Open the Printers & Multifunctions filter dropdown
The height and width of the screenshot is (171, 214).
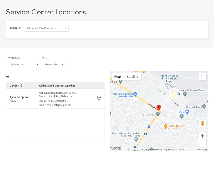coord(46,28)
